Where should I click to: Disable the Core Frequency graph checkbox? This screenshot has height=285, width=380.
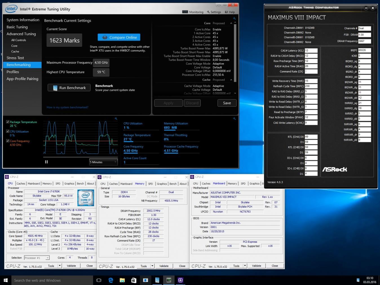8,141
